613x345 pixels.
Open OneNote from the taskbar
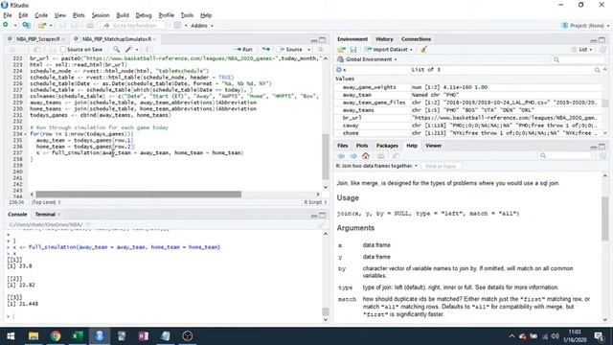point(143,336)
